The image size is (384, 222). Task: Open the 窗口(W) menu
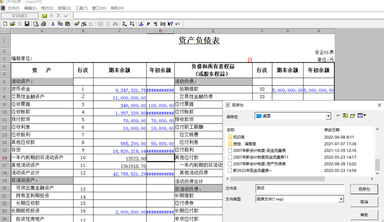pyautogui.click(x=99, y=8)
